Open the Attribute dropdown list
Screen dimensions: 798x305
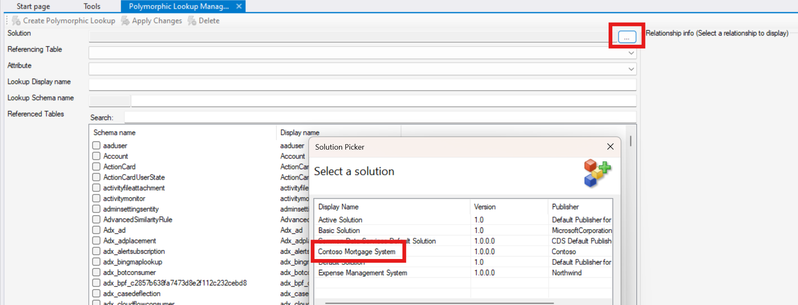pyautogui.click(x=631, y=69)
